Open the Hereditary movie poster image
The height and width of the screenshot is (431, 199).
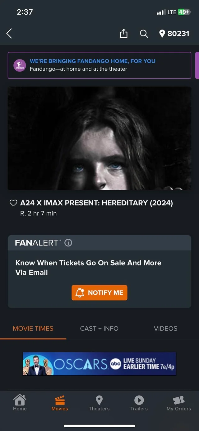99,138
